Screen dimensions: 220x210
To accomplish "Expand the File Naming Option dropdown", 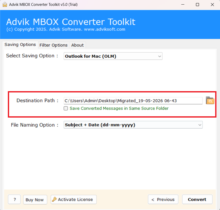I will click(133, 125).
